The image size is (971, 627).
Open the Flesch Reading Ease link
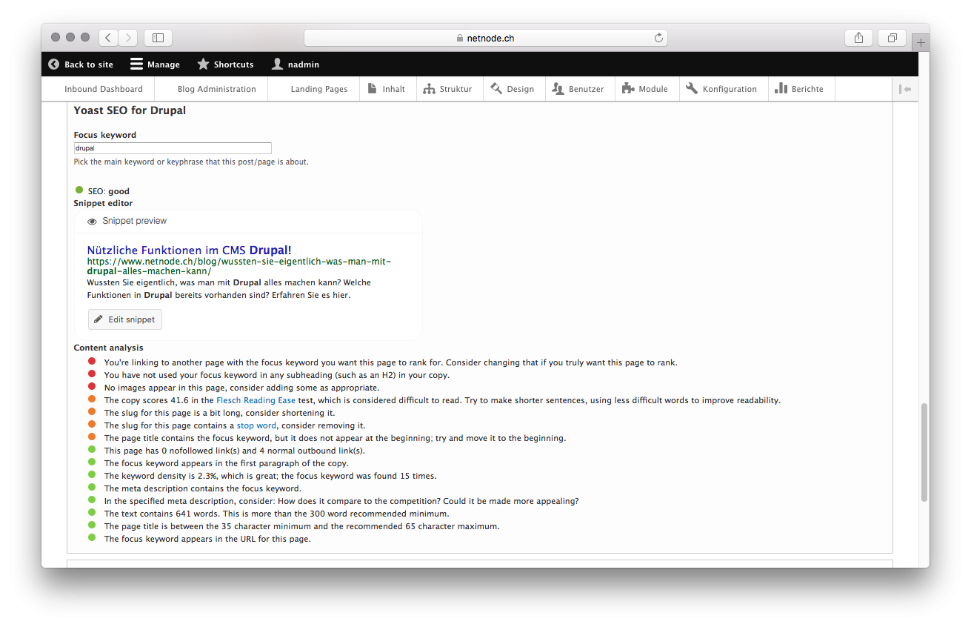[256, 400]
